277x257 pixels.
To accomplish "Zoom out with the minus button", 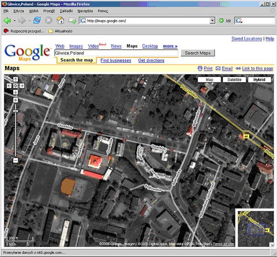I will tap(16, 160).
